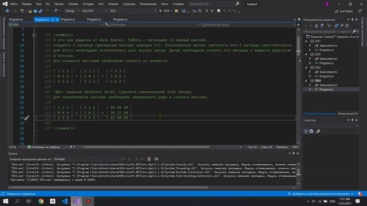Open Task View in taskbar
Image resolution: width=367 pixels, height=206 pixels.
[x=29, y=201]
